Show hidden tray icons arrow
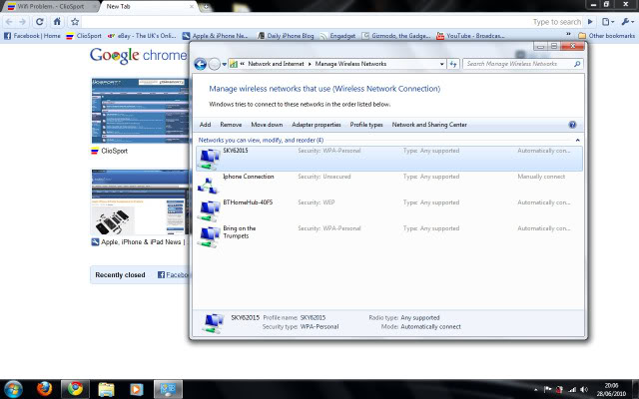This screenshot has height=399, width=639. click(x=535, y=390)
